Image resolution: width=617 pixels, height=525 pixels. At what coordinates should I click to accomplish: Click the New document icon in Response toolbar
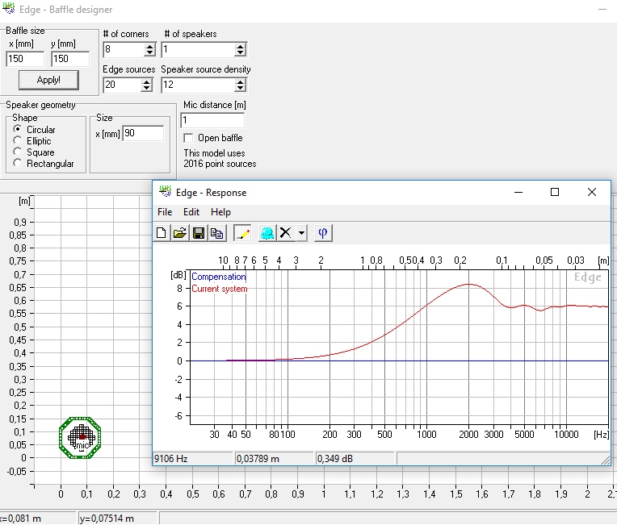pos(162,233)
